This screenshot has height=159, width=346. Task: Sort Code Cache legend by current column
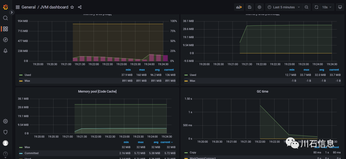(x=167, y=142)
